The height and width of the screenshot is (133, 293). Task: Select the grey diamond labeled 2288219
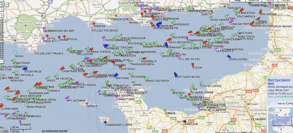[x=165, y=110]
